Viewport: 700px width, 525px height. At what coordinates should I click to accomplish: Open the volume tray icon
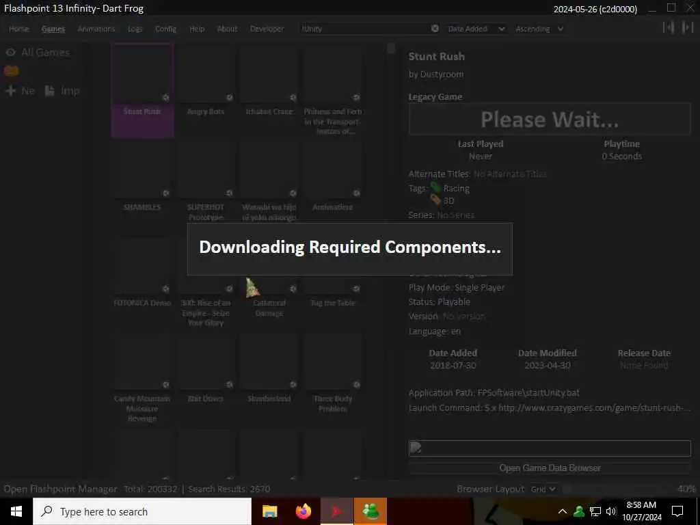click(x=611, y=511)
